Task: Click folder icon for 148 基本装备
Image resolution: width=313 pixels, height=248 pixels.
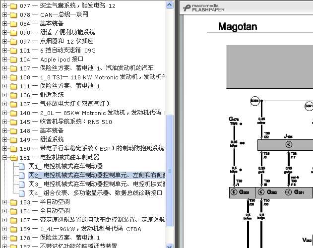Action: click(x=13, y=131)
